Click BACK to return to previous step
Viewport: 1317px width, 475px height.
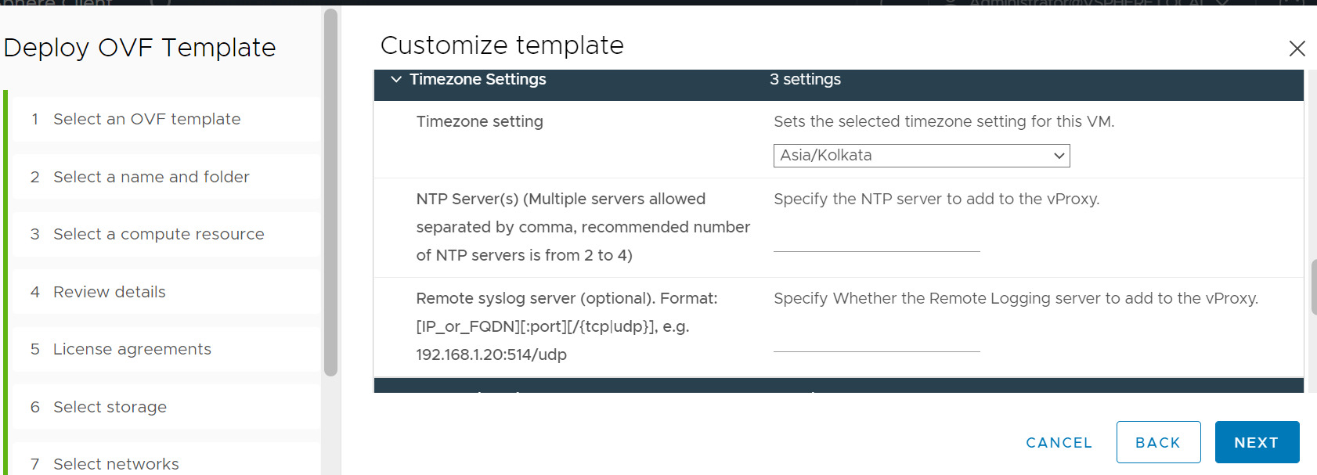pyautogui.click(x=1158, y=442)
